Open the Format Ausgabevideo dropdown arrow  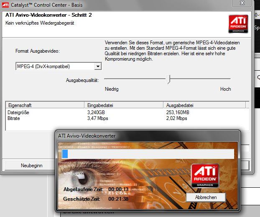98,66
